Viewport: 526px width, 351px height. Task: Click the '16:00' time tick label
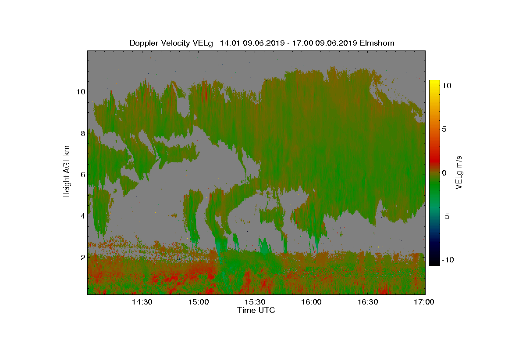[x=312, y=302]
